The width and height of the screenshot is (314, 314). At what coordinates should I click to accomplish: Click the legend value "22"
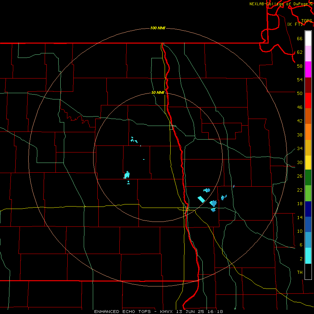click(300, 190)
